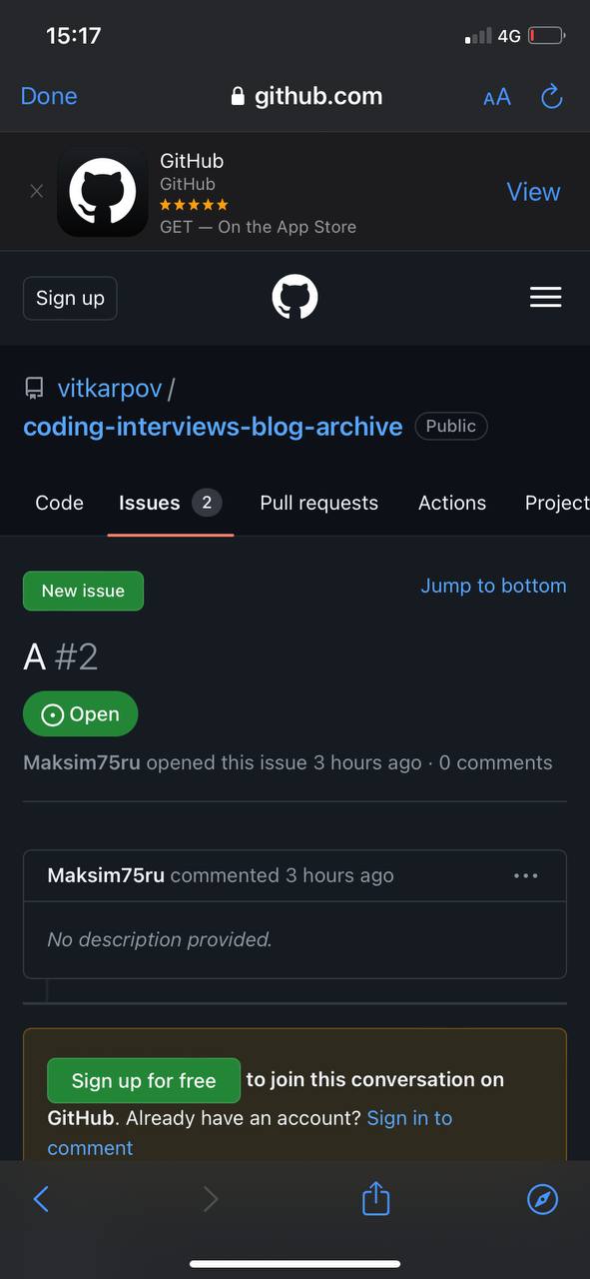Go back with the browser back arrow
Screen dimensions: 590x1279
pyautogui.click(x=41, y=1199)
